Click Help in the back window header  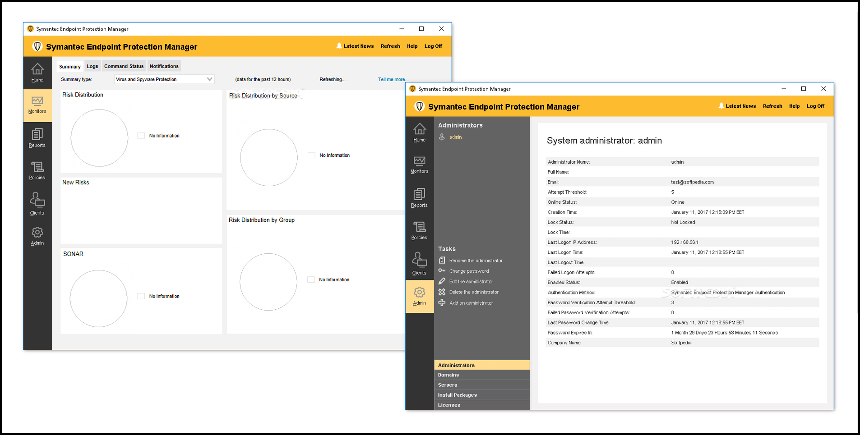[x=412, y=46]
